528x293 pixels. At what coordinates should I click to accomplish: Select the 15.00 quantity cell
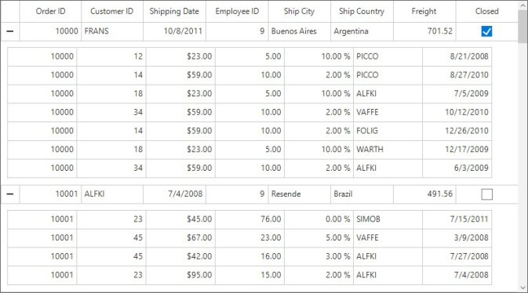pos(249,275)
